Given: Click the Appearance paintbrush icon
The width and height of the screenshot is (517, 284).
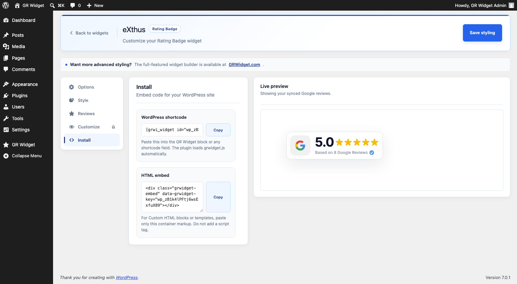Looking at the screenshot, I should coord(6,84).
